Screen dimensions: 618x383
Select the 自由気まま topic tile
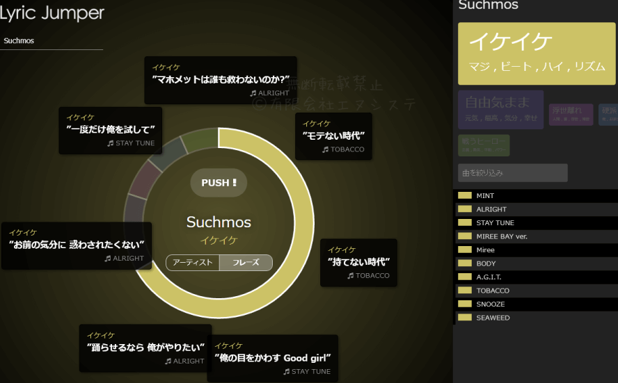point(500,110)
